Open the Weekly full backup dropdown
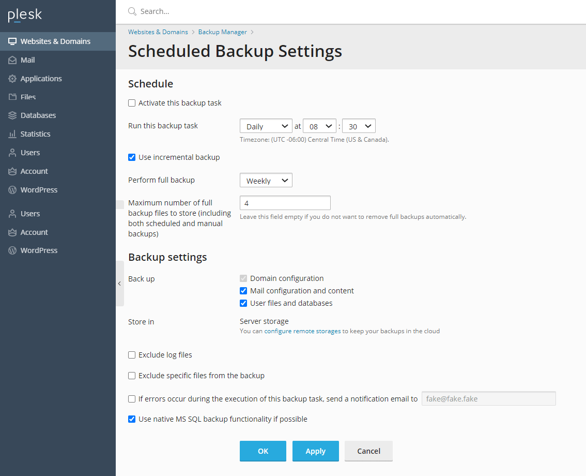Viewport: 586px width, 476px height. pos(266,180)
